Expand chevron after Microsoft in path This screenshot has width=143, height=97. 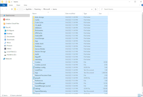(x=51, y=9)
